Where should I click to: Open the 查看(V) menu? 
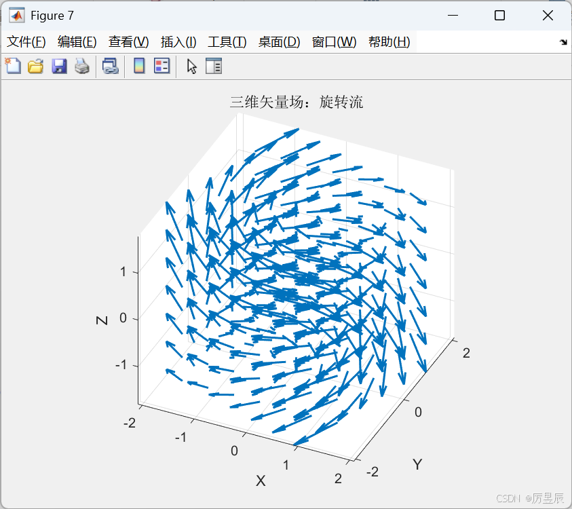click(129, 42)
